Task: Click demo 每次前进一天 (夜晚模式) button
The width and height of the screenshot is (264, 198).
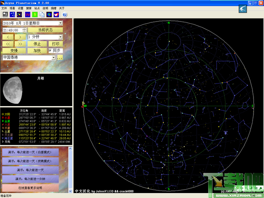Action: (x=30, y=161)
